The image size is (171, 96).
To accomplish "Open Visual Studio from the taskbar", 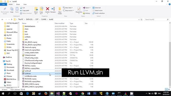I will (58, 94).
